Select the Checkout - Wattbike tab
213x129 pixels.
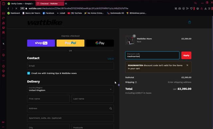click(50, 4)
